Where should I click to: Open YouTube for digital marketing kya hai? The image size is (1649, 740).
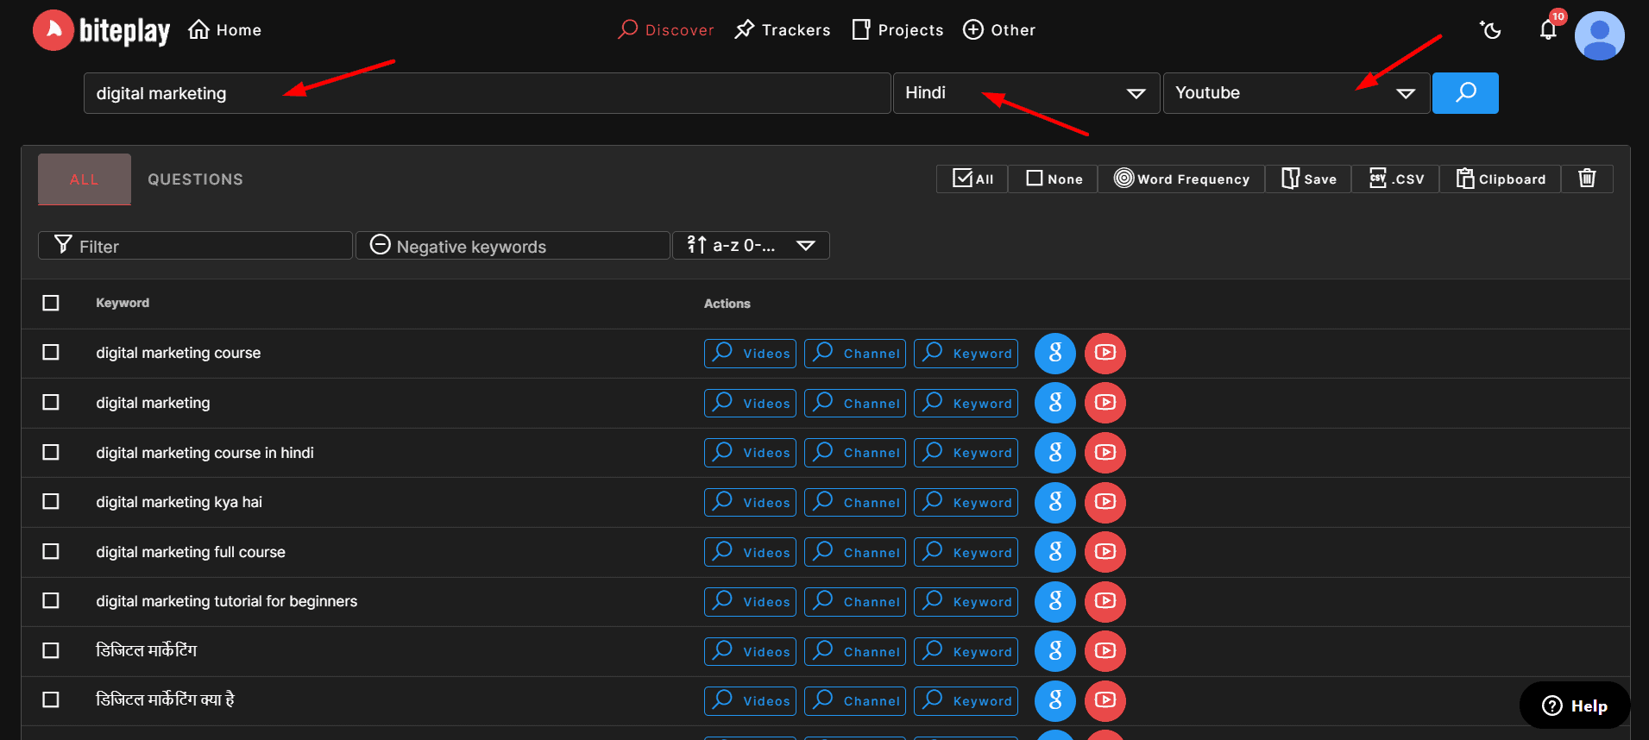click(1105, 503)
